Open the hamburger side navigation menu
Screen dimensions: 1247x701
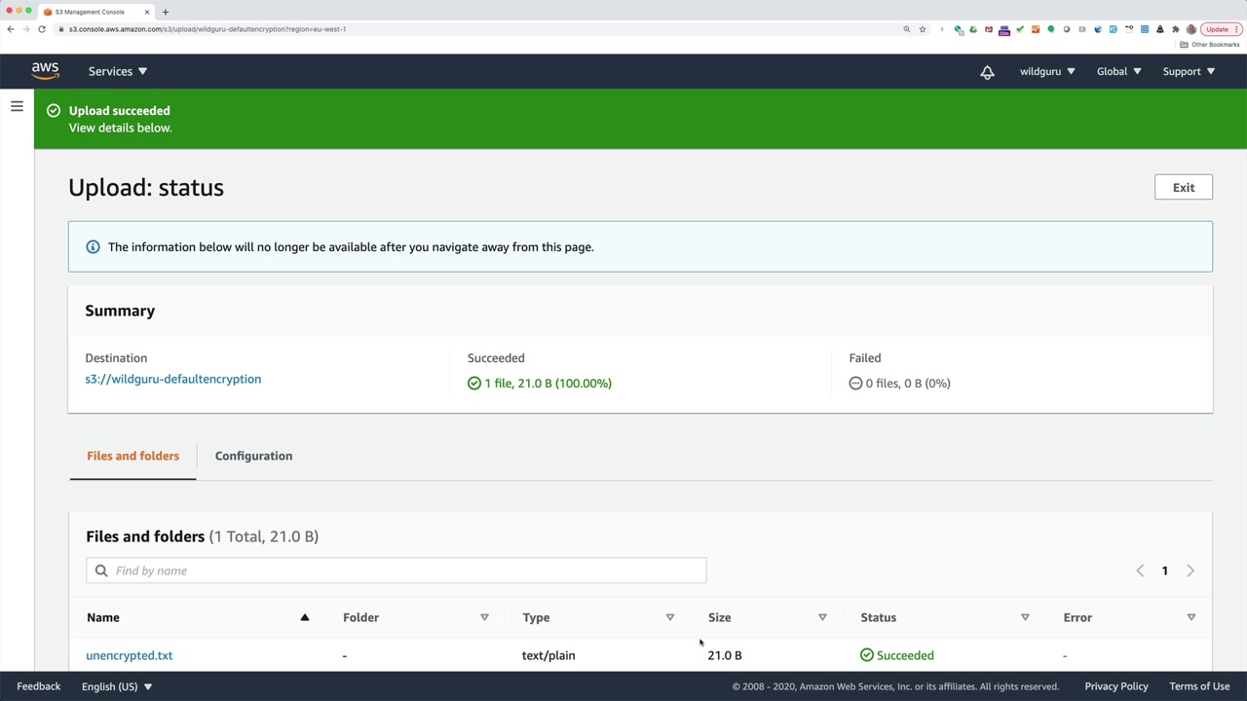click(17, 106)
